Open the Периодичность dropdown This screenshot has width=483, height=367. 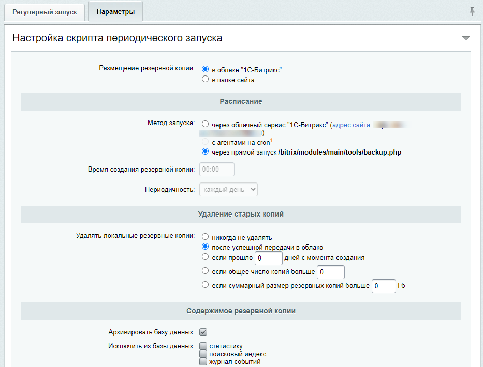click(x=229, y=190)
